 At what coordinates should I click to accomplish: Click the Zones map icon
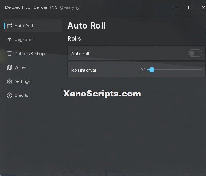(9, 67)
